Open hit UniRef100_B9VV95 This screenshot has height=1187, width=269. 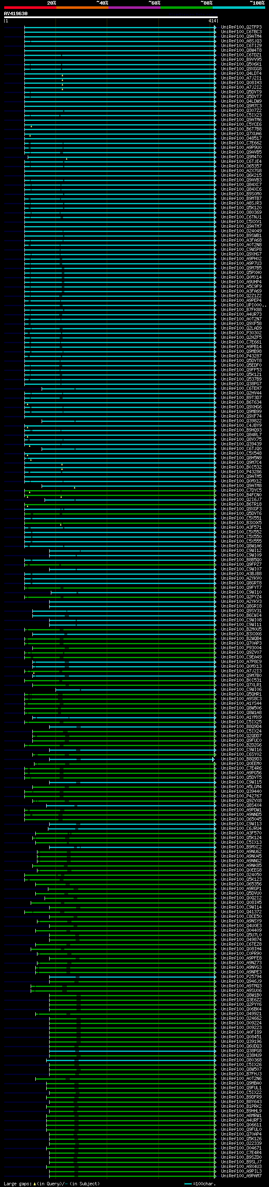click(241, 59)
